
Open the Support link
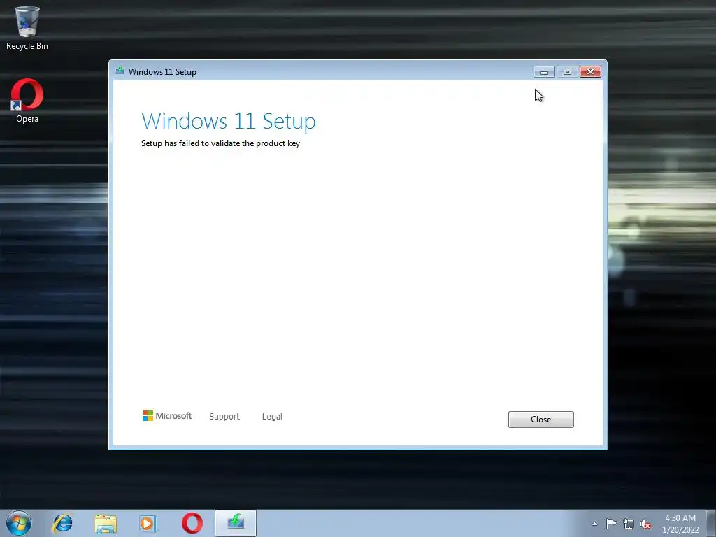coord(224,417)
